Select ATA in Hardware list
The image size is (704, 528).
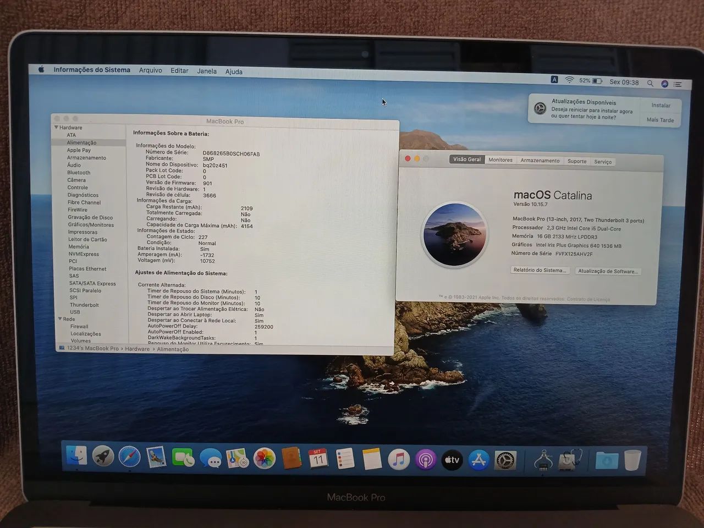pyautogui.click(x=71, y=135)
